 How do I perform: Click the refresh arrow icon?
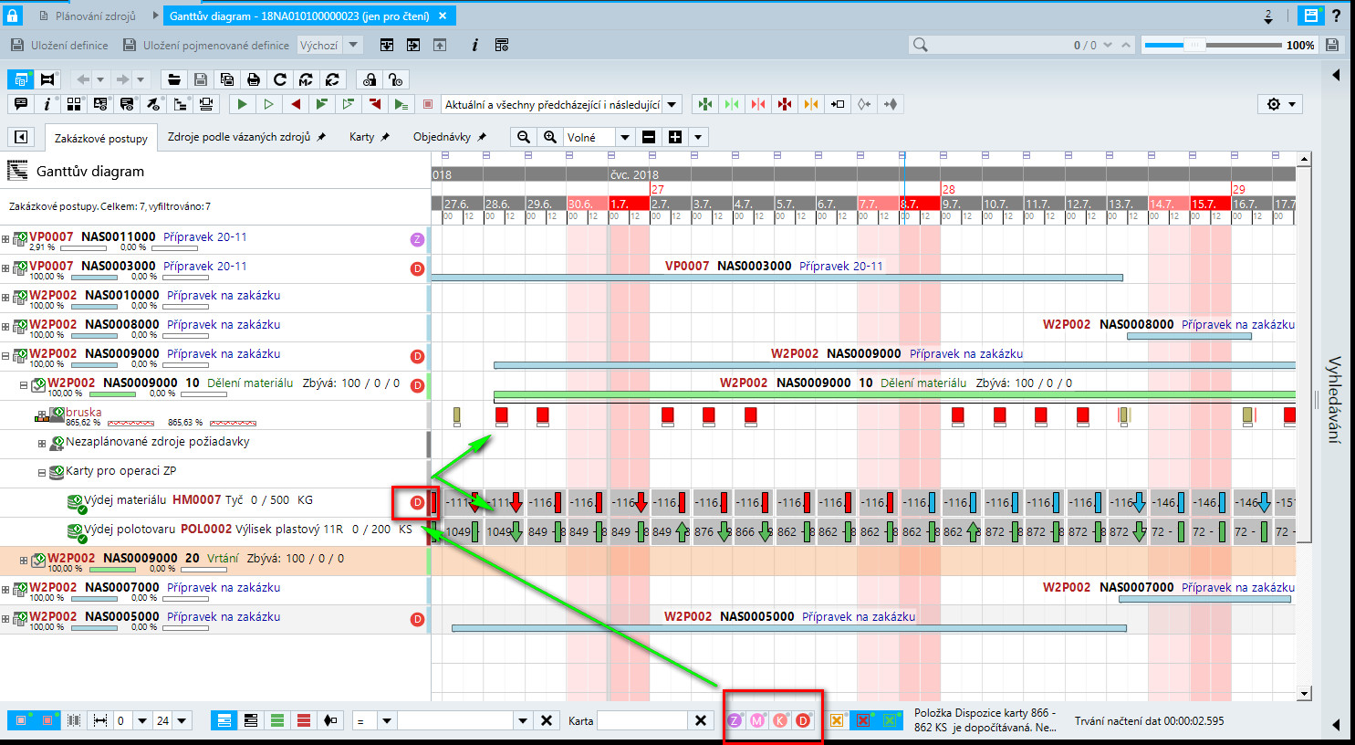pyautogui.click(x=280, y=79)
